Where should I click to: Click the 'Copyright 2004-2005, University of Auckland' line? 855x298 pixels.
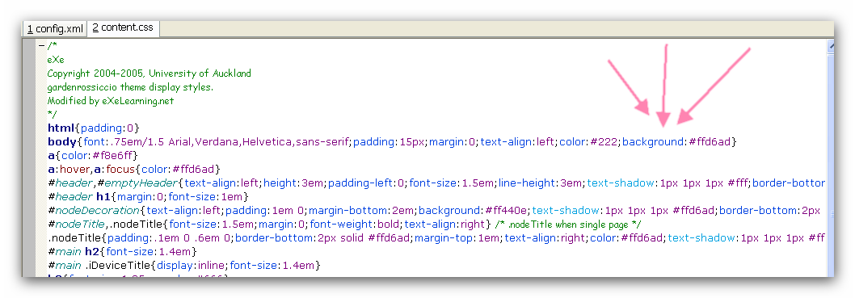tap(149, 73)
